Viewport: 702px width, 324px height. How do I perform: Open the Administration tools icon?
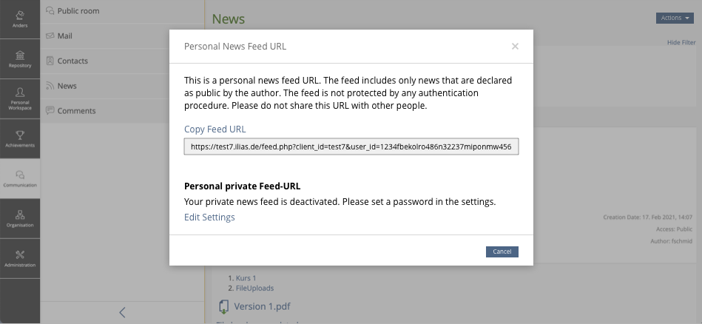20,254
